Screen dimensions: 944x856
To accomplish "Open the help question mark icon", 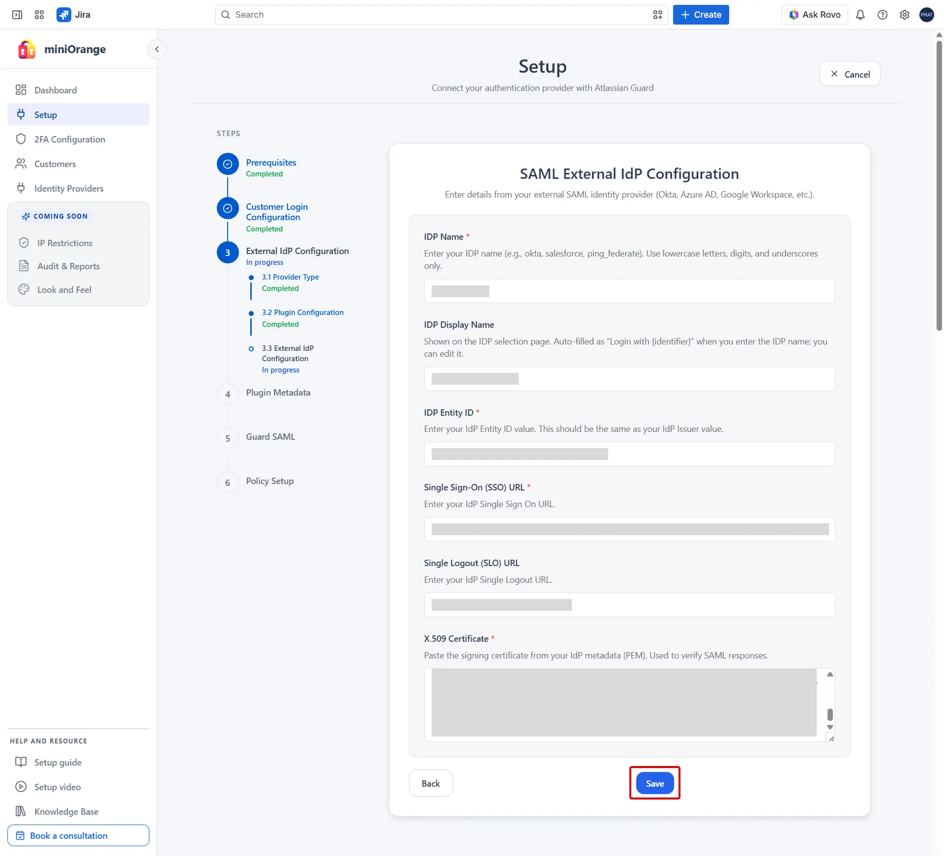I will click(882, 15).
